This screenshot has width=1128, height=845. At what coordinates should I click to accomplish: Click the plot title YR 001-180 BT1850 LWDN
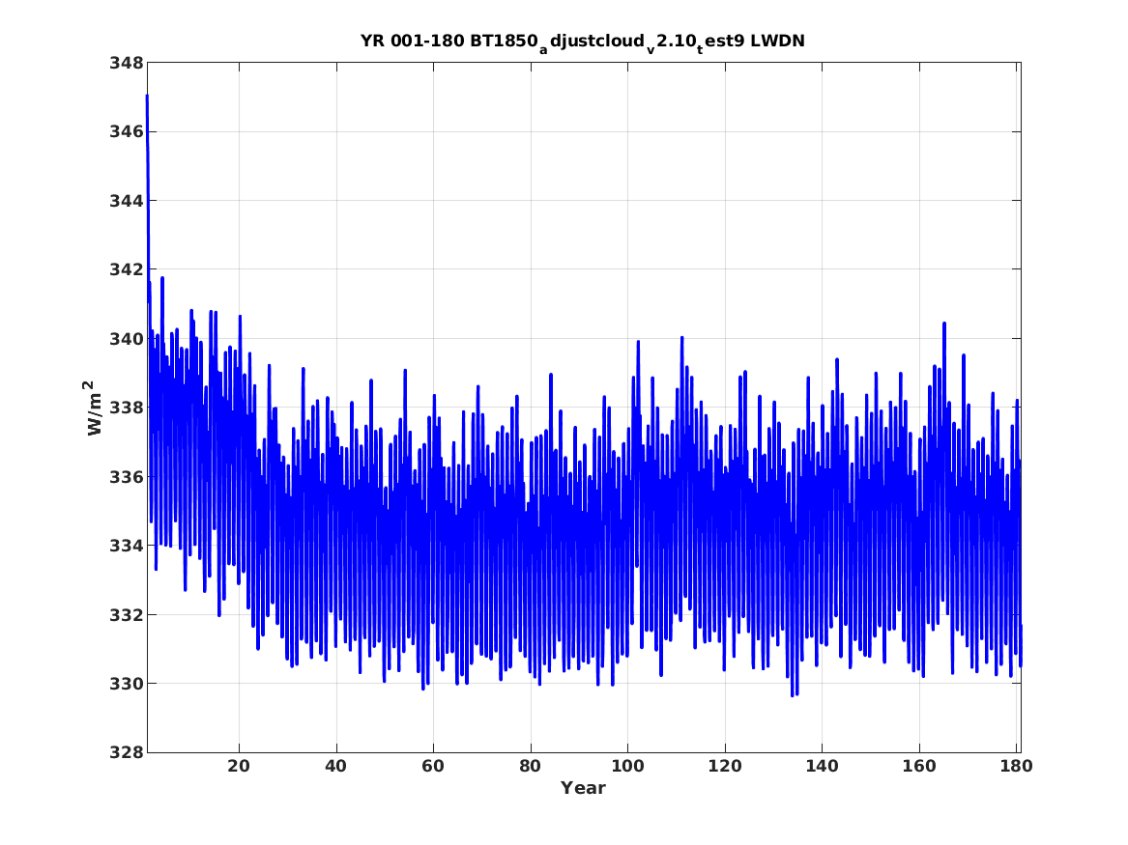tap(583, 42)
